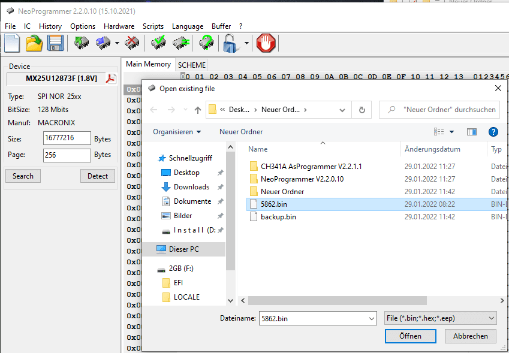The image size is (509, 353).
Task: Select the 5862.bin file
Action: [273, 204]
